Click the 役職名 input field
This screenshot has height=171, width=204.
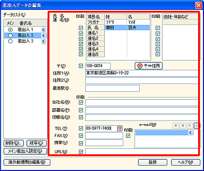pos(142,117)
